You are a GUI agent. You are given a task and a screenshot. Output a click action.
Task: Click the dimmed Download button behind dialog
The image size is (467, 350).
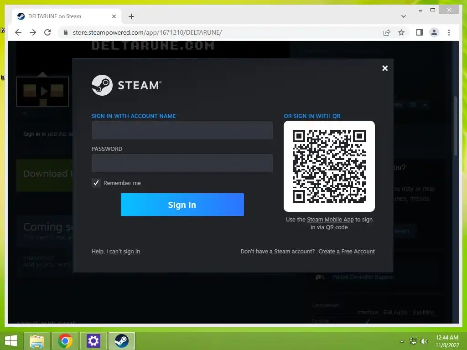click(45, 175)
